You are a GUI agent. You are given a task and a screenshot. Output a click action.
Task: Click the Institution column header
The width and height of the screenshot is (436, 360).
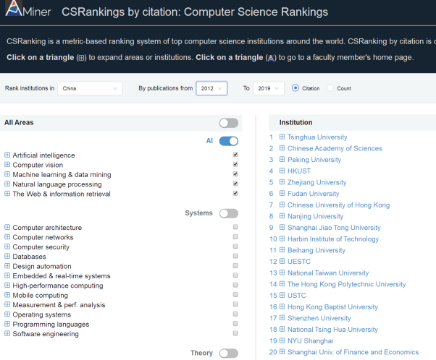coord(295,123)
